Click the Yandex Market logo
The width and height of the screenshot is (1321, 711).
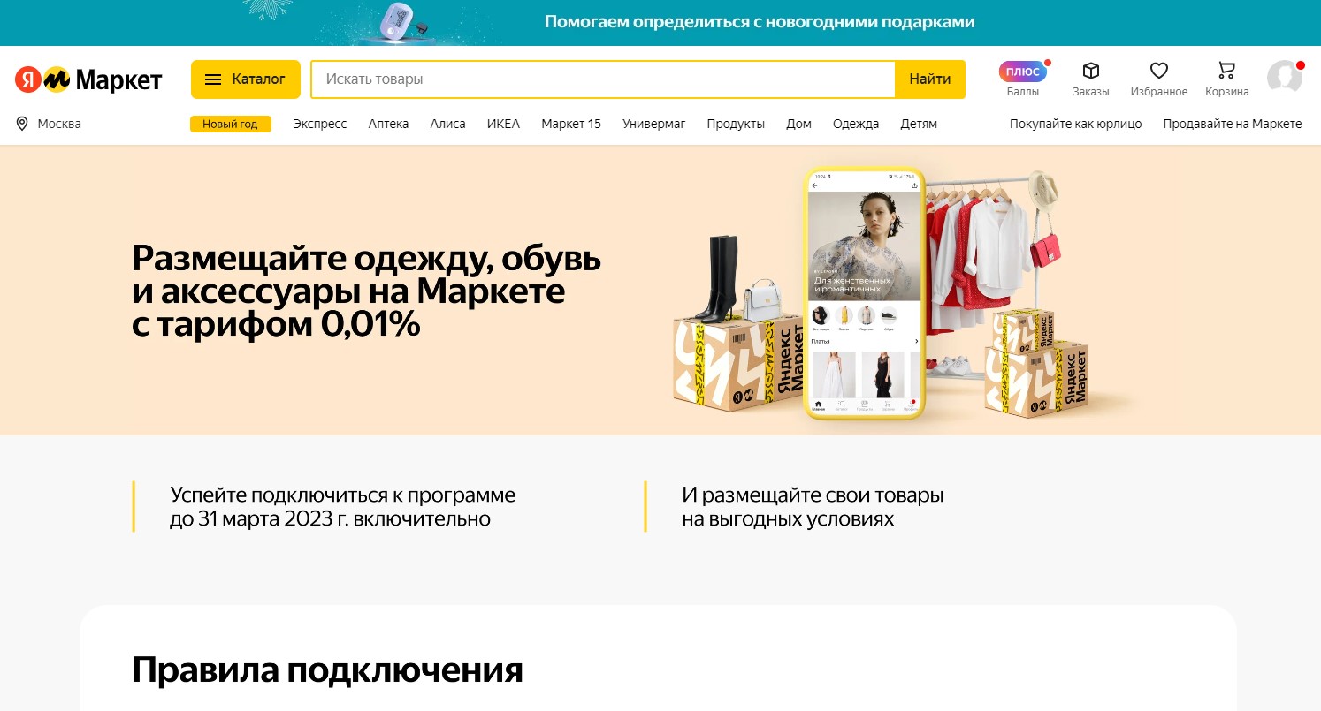pos(88,79)
